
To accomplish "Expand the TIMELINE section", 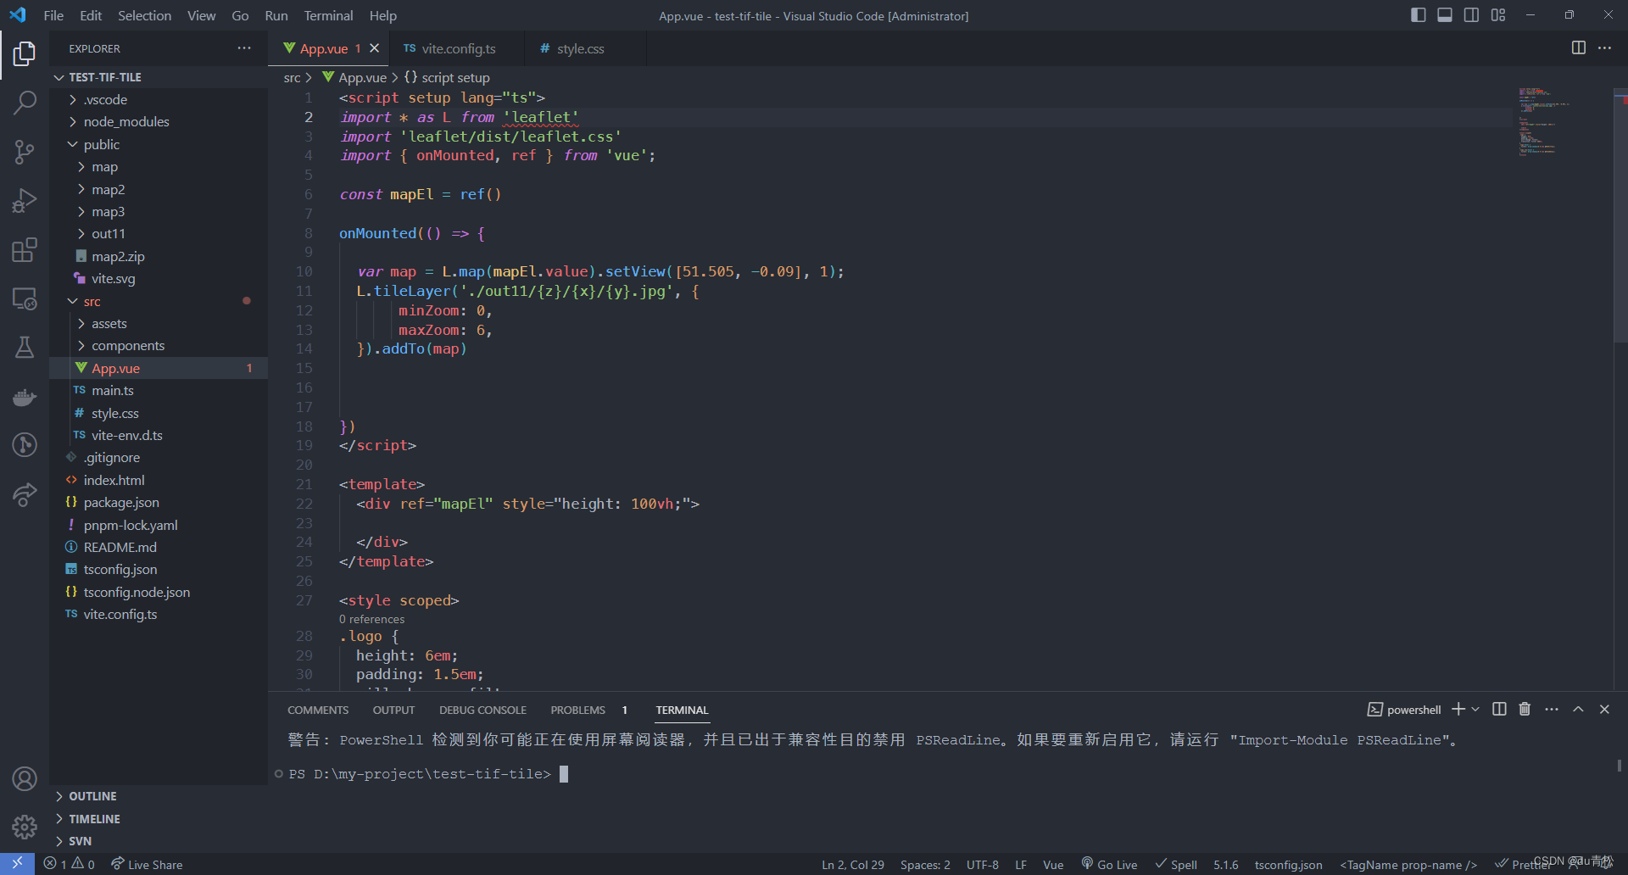I will (159, 818).
